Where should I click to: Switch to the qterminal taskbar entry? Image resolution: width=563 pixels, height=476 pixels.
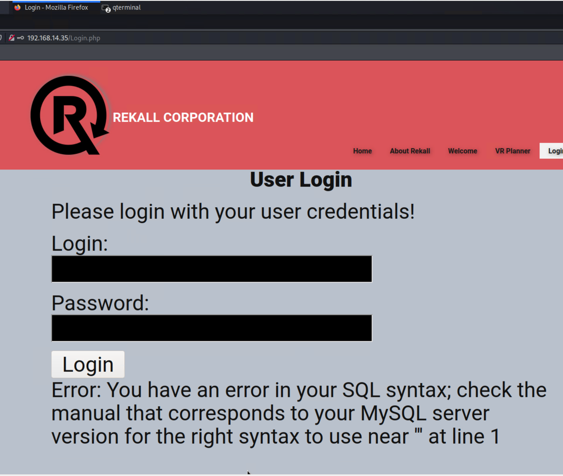click(x=126, y=7)
